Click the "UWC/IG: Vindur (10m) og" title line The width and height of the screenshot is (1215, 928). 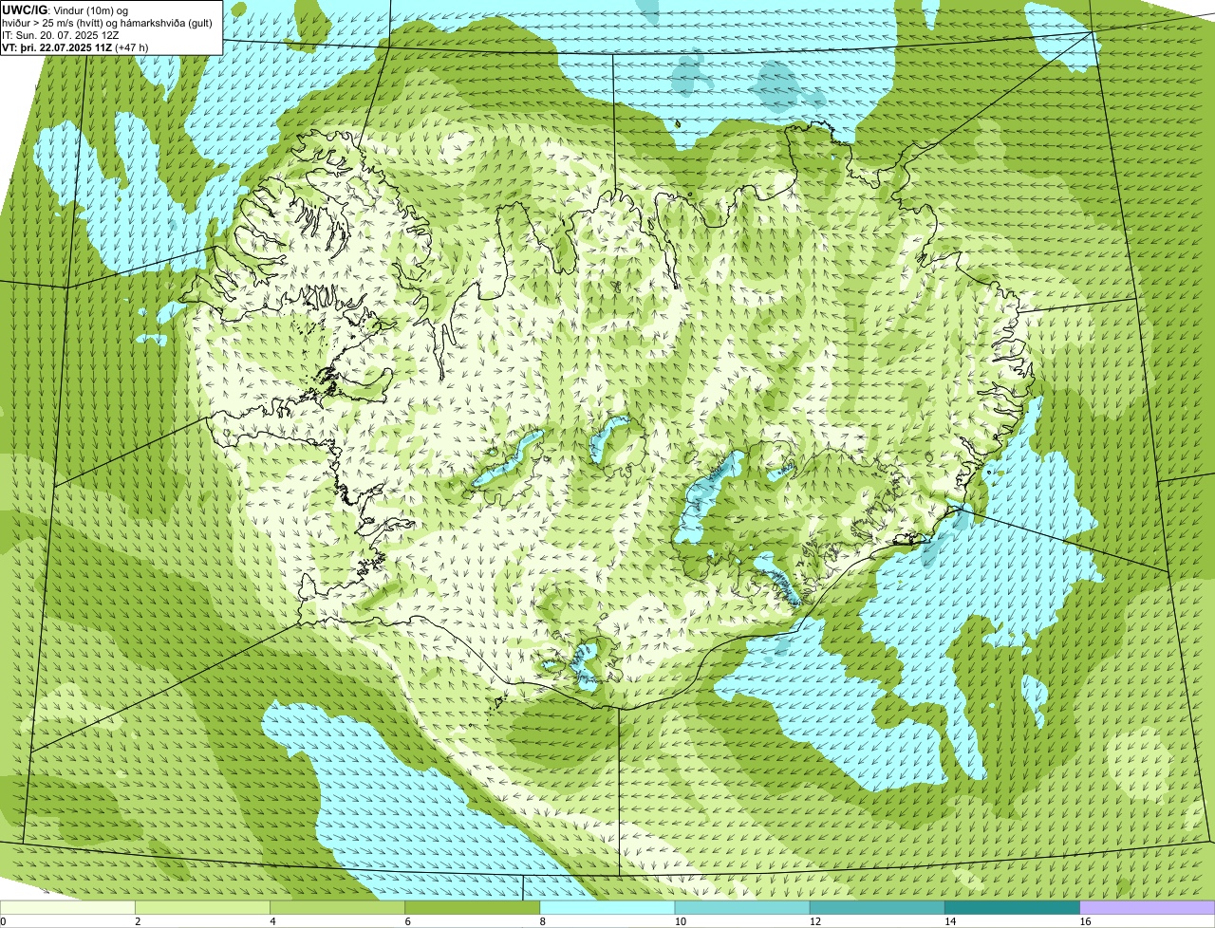click(x=65, y=9)
